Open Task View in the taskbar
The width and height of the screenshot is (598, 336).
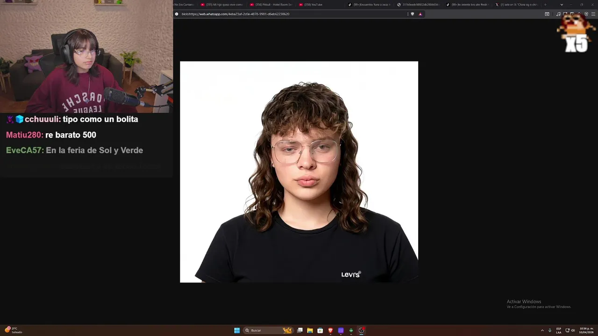[300, 330]
